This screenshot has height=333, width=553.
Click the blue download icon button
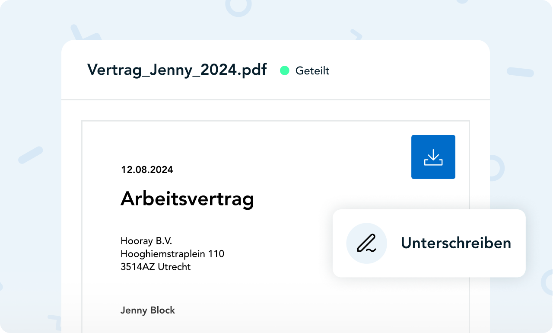(433, 157)
